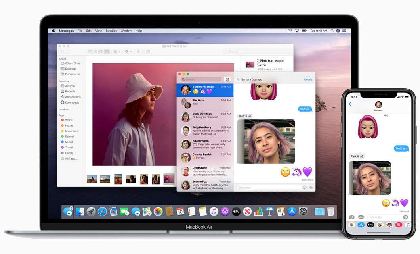Viewport: 420px width, 254px height.
Task: Open Apple Music from the iPhone app drawer
Action: click(408, 224)
